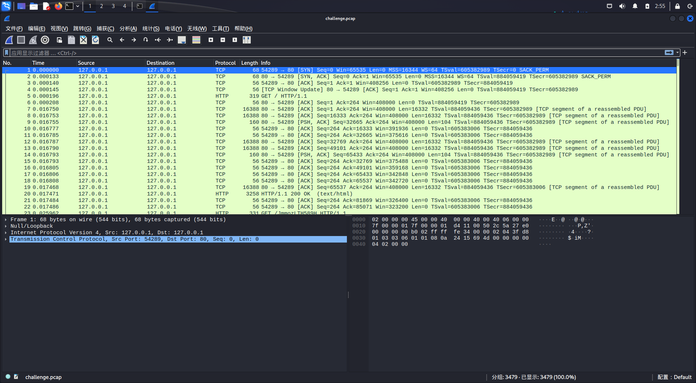Click the reload capture file icon

coord(95,40)
